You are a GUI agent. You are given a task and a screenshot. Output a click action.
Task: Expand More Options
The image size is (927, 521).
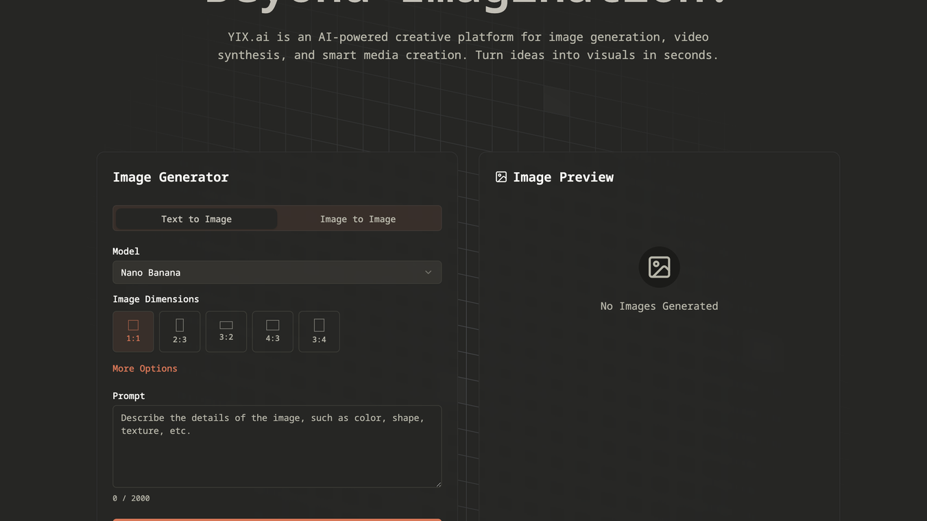(x=145, y=368)
